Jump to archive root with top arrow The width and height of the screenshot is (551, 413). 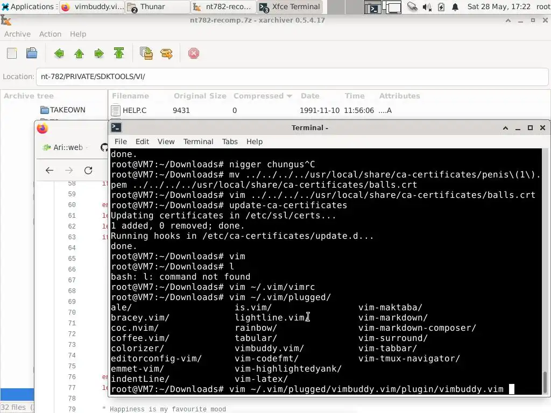[119, 53]
